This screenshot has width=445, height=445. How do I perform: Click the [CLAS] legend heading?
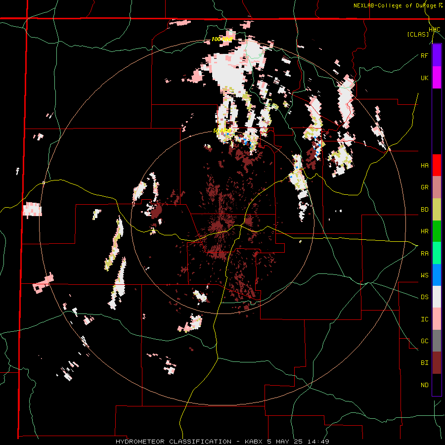pyautogui.click(x=418, y=35)
